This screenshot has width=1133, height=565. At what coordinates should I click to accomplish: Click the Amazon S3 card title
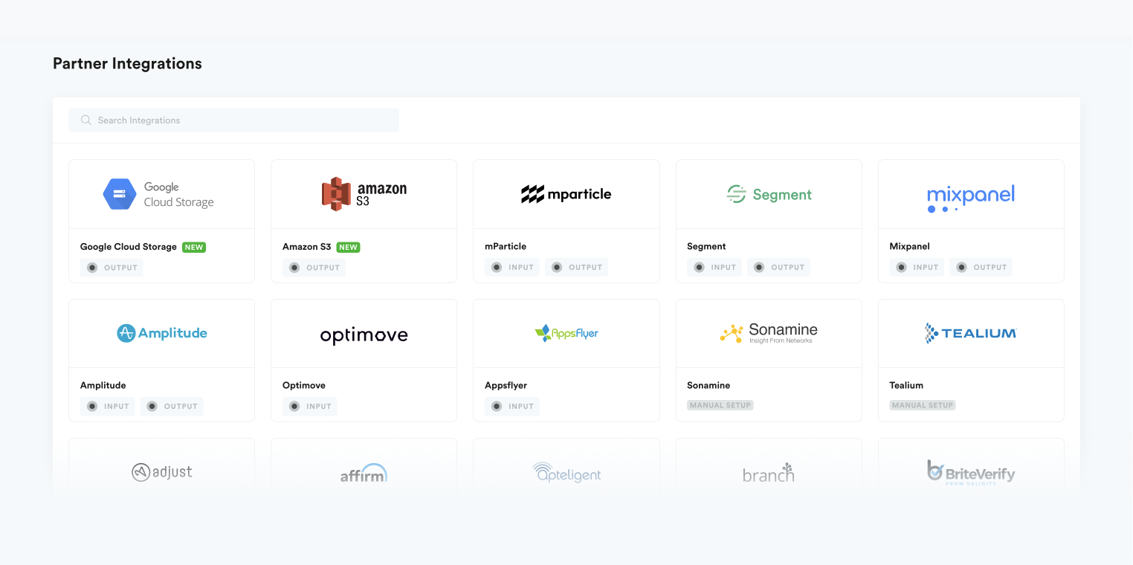coord(306,247)
